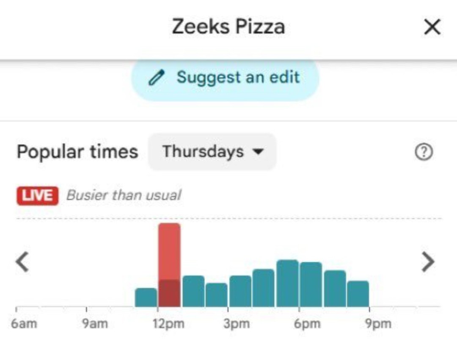The height and width of the screenshot is (353, 457).
Task: Select the 1pm popularity bar
Action: coord(193,291)
